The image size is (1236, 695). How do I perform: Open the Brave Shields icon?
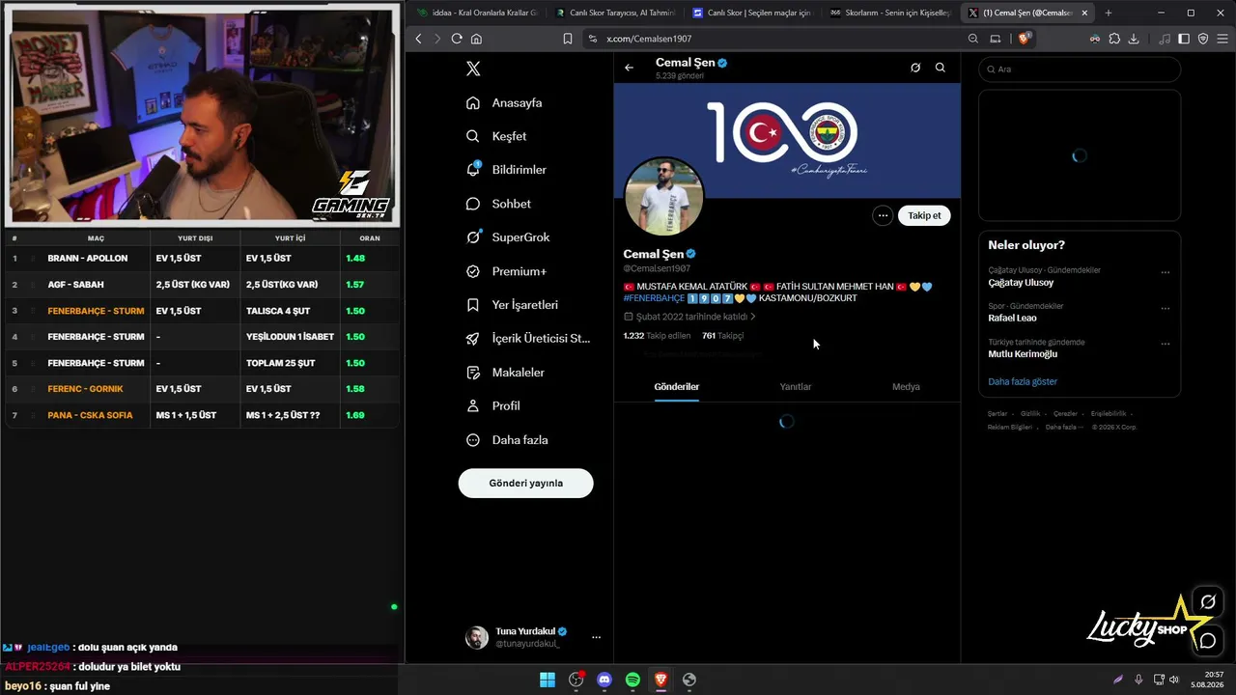click(1025, 39)
